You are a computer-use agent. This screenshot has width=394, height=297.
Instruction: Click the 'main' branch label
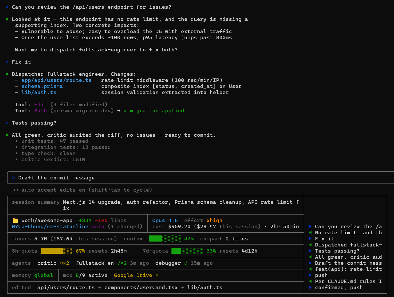(x=98, y=226)
